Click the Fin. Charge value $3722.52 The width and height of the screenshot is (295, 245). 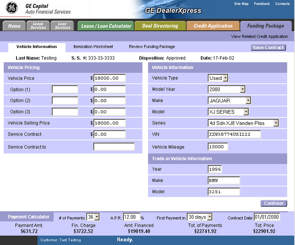[x=83, y=231]
